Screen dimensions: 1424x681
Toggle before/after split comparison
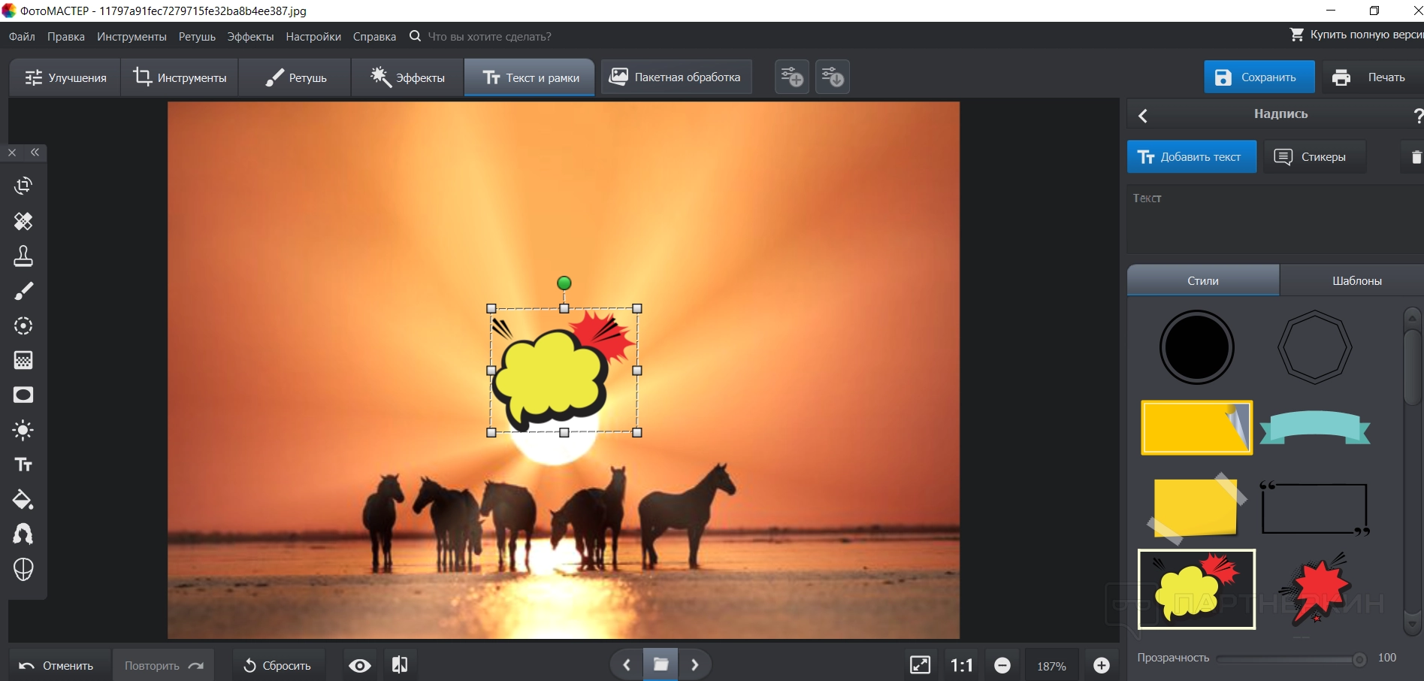[x=400, y=665]
